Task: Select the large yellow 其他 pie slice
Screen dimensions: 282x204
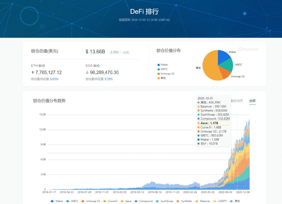Action: pos(210,66)
